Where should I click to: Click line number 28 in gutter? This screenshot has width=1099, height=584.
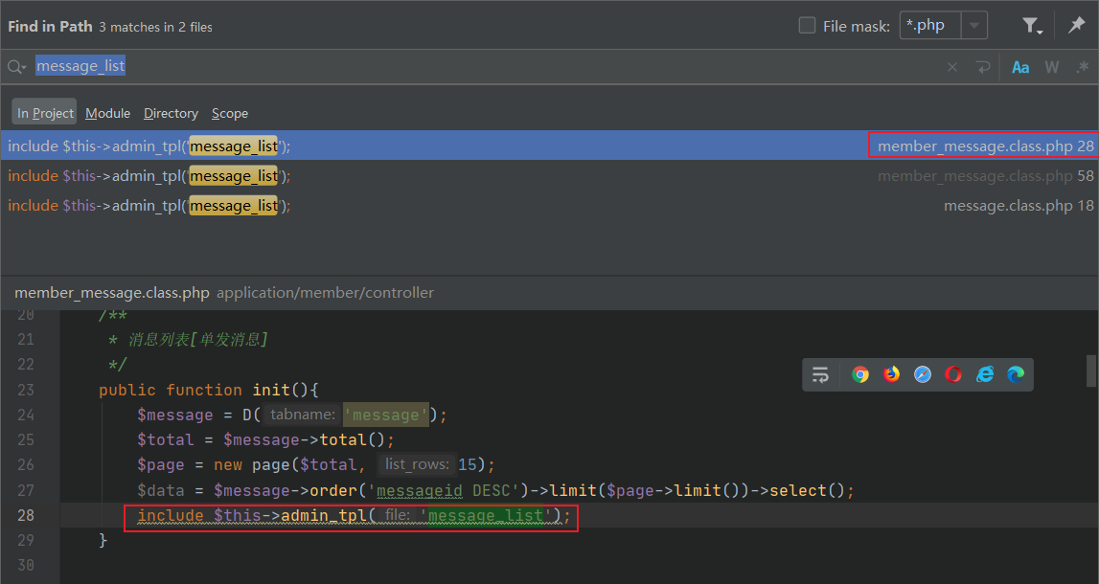[x=25, y=515]
